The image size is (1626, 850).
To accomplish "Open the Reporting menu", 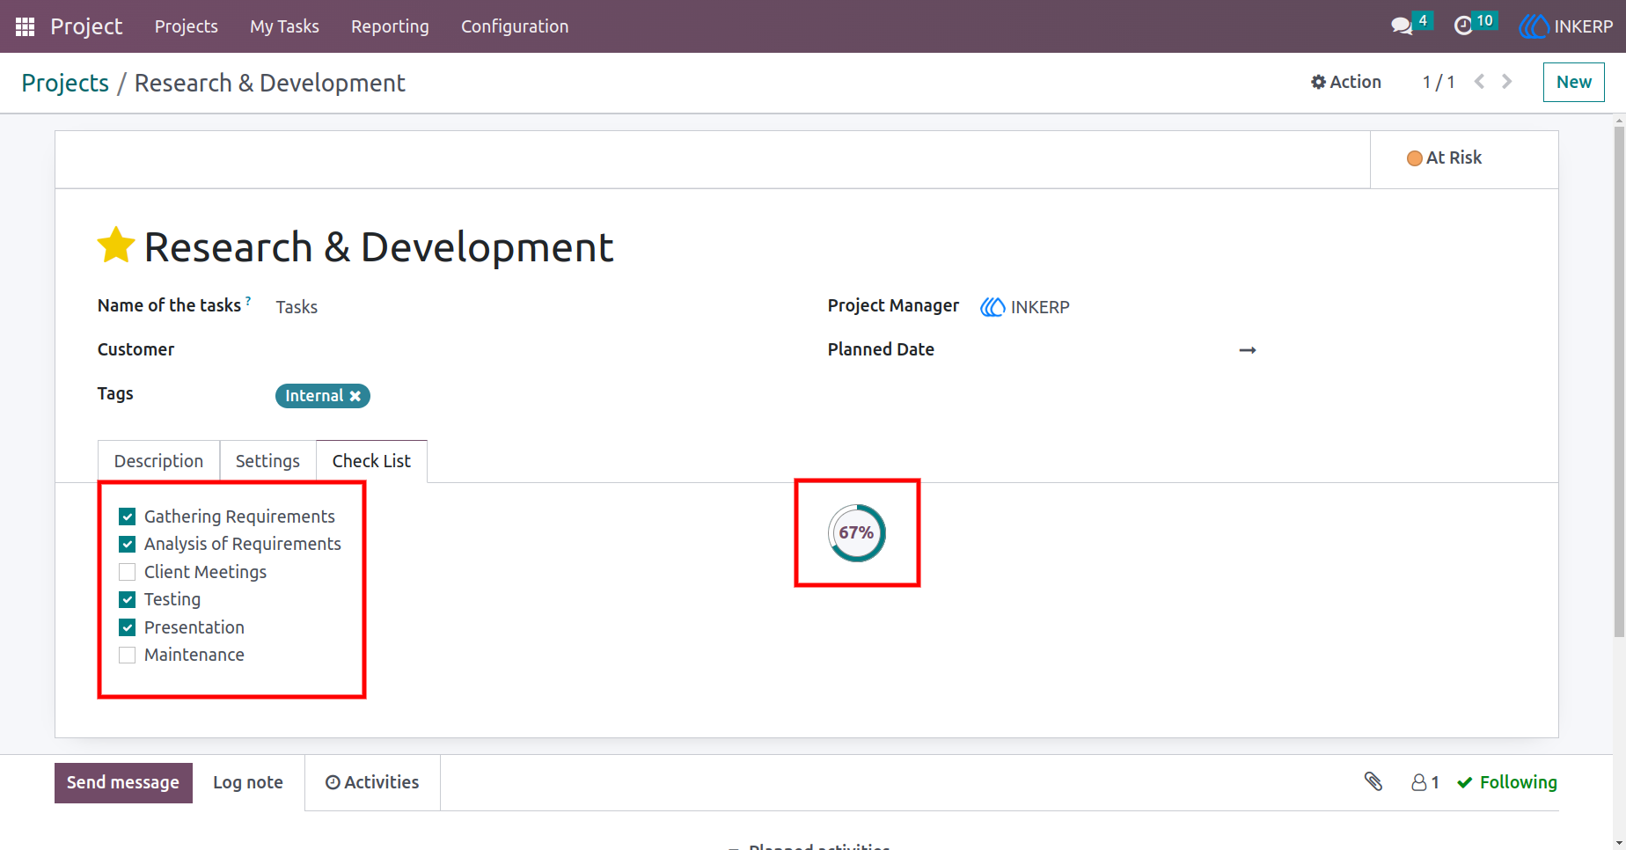I will [390, 26].
